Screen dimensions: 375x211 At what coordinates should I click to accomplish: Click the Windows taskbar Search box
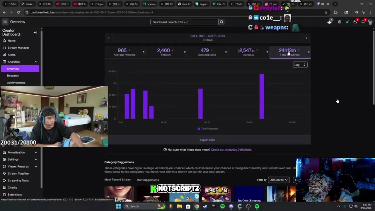tap(144, 206)
